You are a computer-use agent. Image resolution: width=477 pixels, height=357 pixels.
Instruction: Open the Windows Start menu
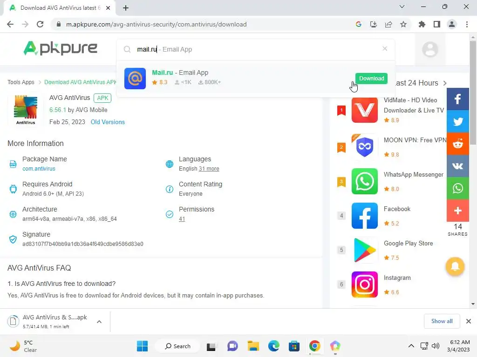coord(143,346)
